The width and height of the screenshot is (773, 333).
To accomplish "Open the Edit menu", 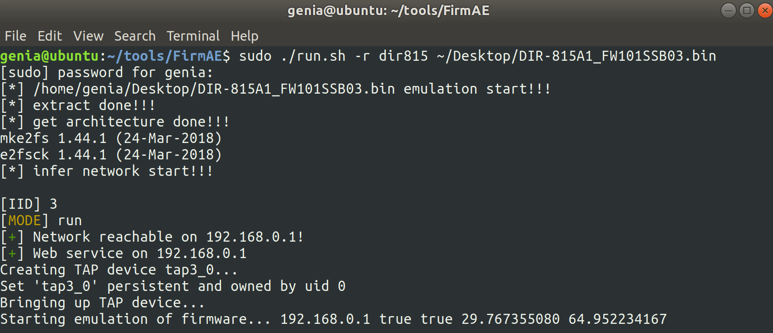I will (x=49, y=36).
